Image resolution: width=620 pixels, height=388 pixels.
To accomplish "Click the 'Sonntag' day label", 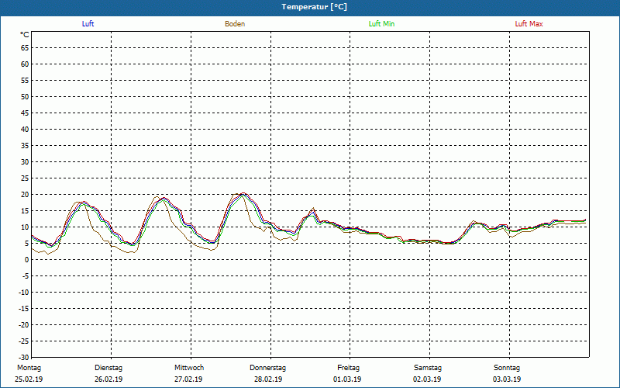I will 507,368.
